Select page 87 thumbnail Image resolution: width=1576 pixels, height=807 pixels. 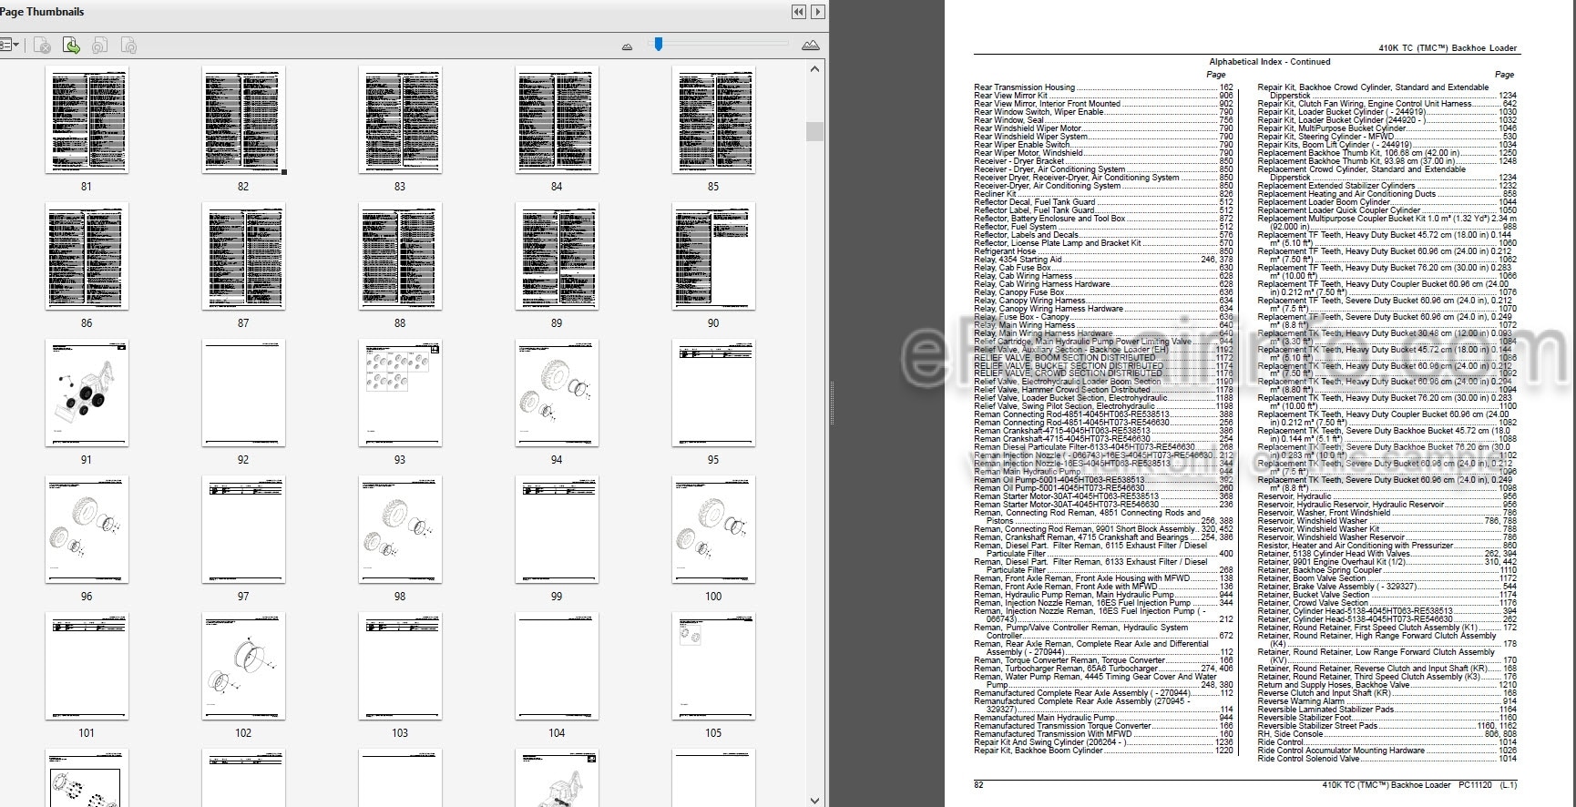243,257
